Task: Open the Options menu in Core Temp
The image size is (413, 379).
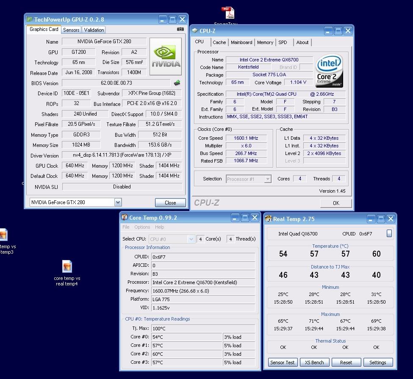Action: pyautogui.click(x=142, y=227)
